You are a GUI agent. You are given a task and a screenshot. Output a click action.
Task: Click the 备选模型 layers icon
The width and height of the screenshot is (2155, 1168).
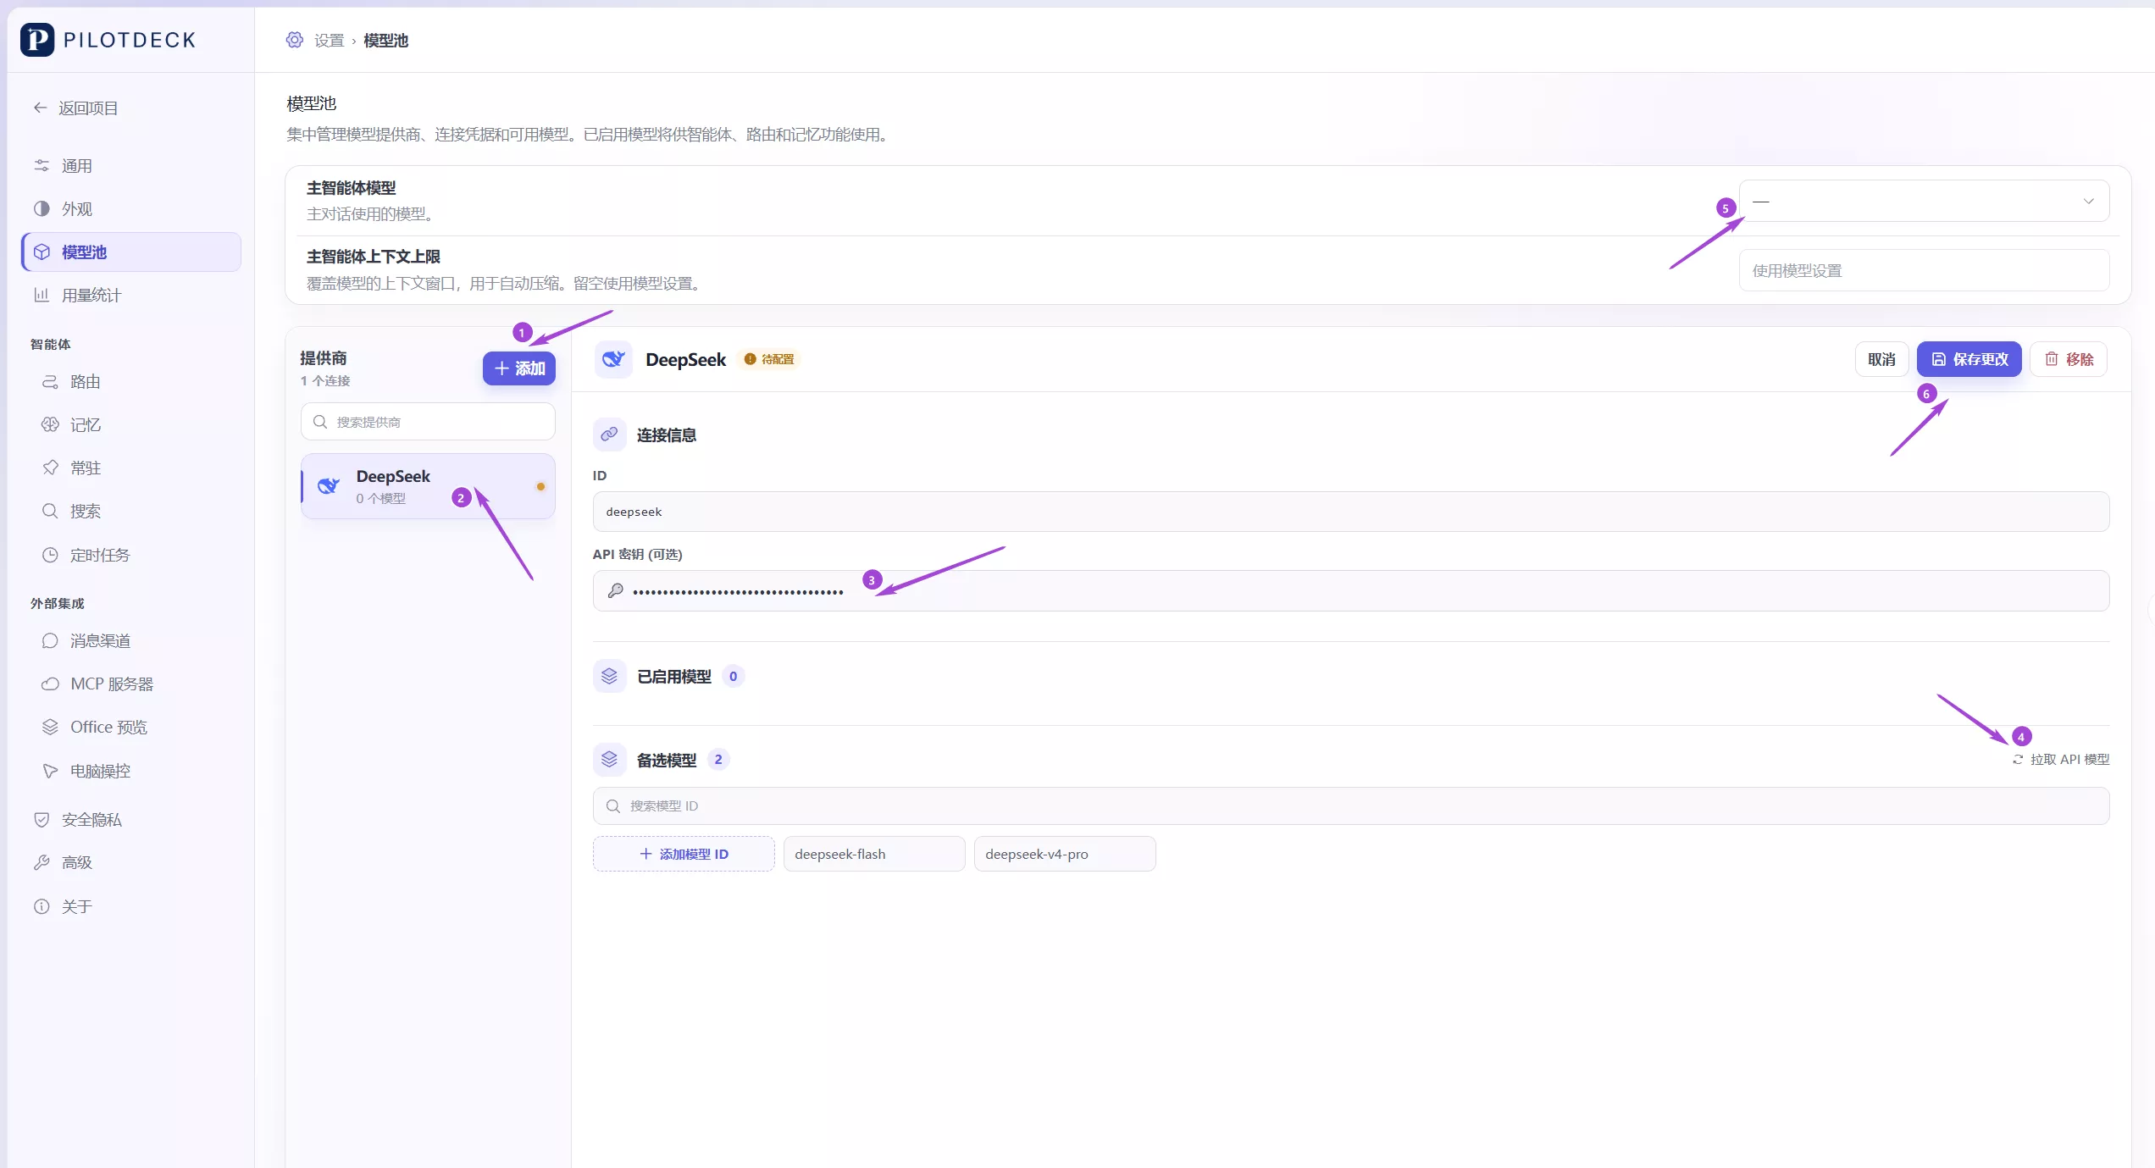(609, 760)
